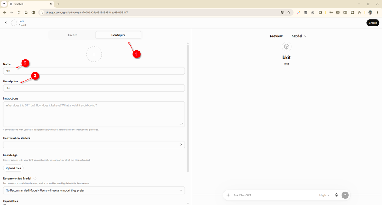Click into the Instructions text area
Screen dimensions: 382x205
[x=94, y=114]
